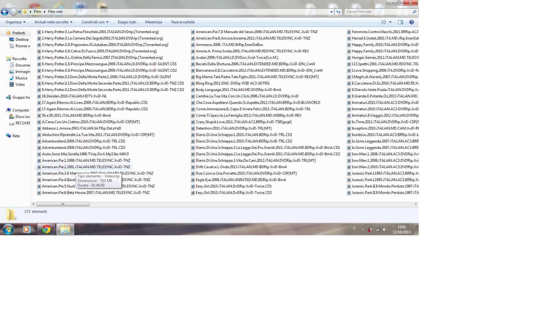The image size is (552, 310).
Task: Click video icon of Iron.Man.2.2010 file
Action: click(x=349, y=167)
